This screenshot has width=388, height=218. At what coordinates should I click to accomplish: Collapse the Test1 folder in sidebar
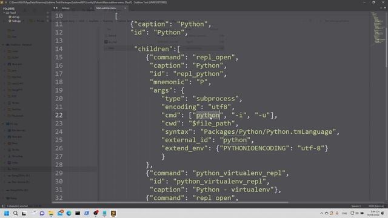pos(4,13)
